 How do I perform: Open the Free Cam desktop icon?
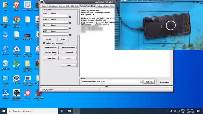(x=28, y=6)
